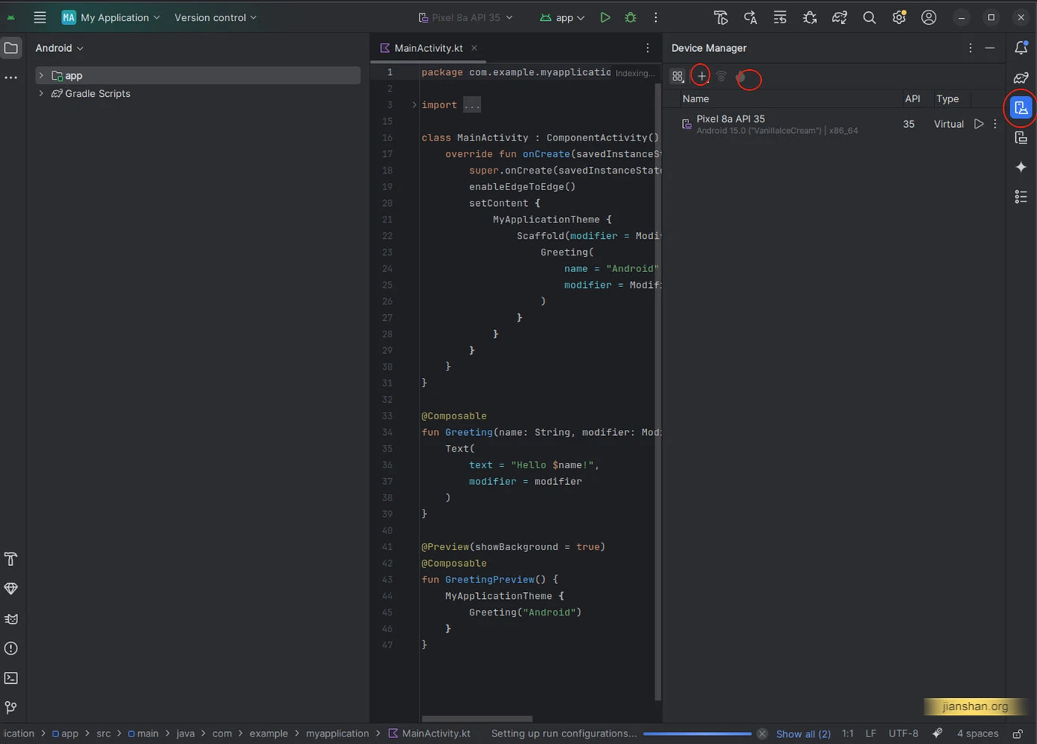This screenshot has width=1037, height=744.
Task: Click the run configurations progress bar
Action: pos(697,734)
